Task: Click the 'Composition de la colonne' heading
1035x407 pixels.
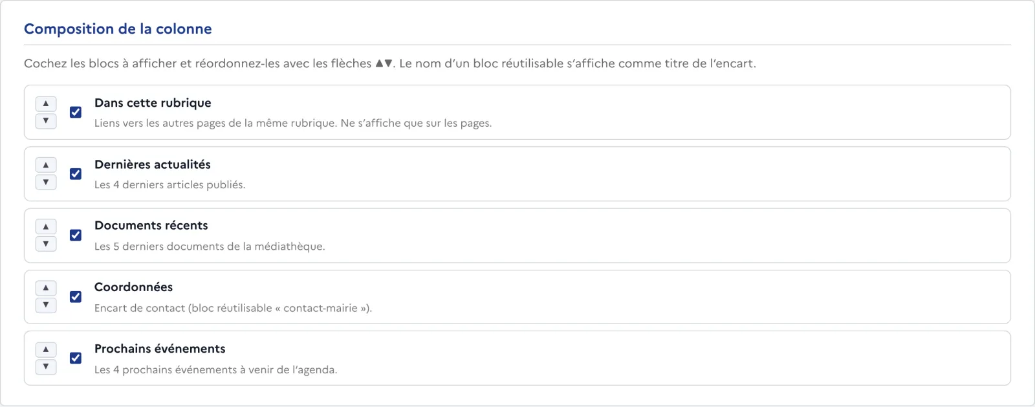Action: (x=118, y=29)
